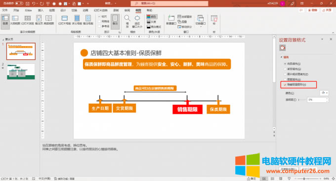Viewport: 336px width, 181px height.
Task: Select Fit to Window icon
Action: [x=137, y=21]
